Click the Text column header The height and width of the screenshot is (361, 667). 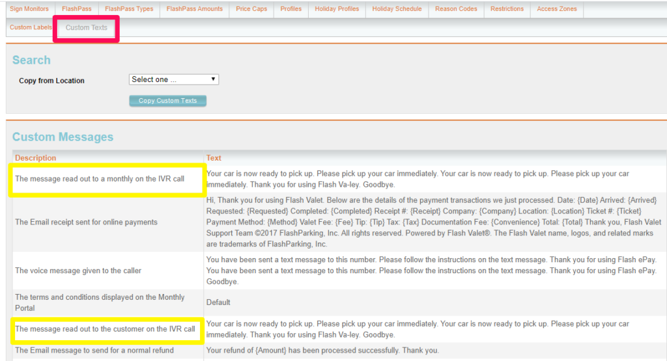(x=214, y=158)
